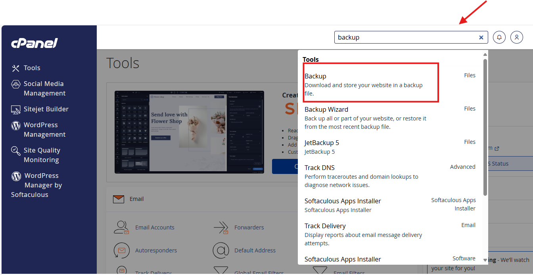Click the Sitejet Builder sidebar icon

point(16,109)
